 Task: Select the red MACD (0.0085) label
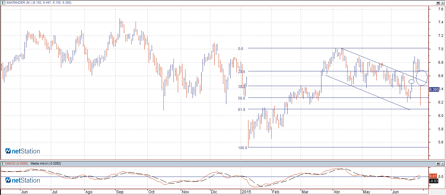pos(17,164)
